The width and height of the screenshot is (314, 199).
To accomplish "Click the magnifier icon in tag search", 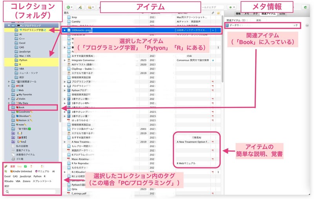I will 7,192.
